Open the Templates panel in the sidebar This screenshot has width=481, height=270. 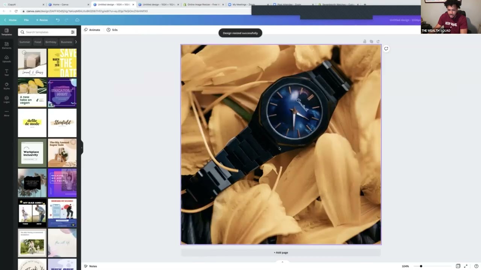[6, 32]
